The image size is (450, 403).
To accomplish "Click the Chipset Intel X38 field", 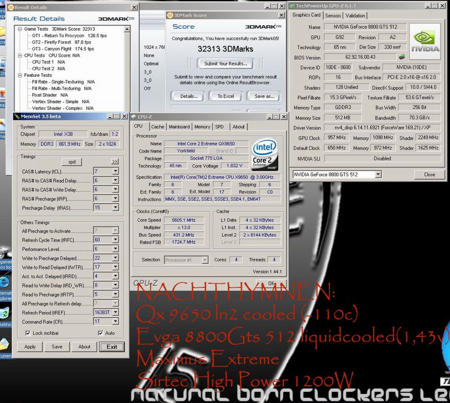I will (63, 134).
